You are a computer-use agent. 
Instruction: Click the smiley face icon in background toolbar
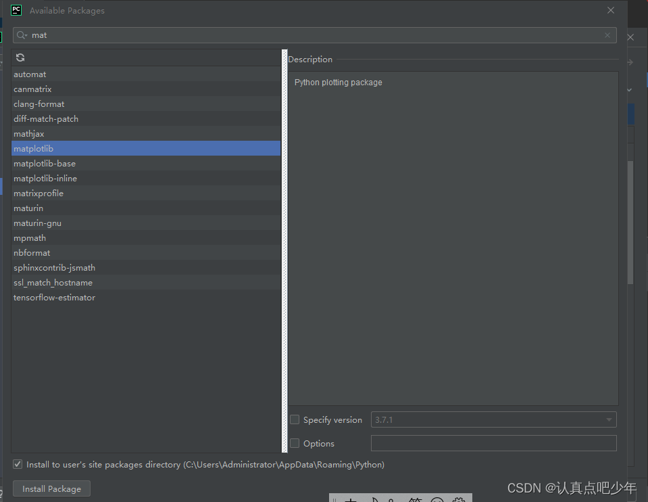[x=437, y=499]
